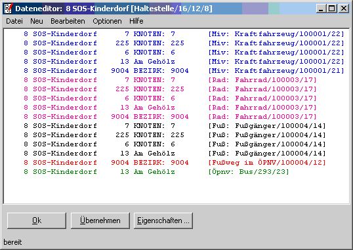This screenshot has width=353, height=250.
Task: Minimize the Dateneditor window
Action: click(x=322, y=9)
